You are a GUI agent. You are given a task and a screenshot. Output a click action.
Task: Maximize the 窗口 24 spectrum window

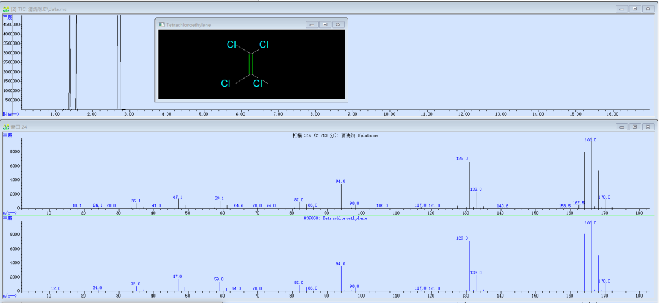635,127
